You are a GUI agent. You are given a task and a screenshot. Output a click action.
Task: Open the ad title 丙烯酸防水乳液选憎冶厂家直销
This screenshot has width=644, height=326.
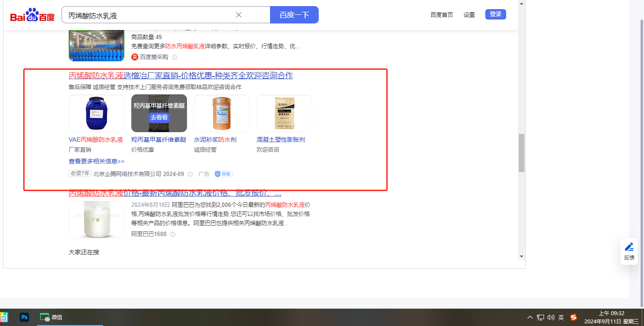click(x=181, y=76)
